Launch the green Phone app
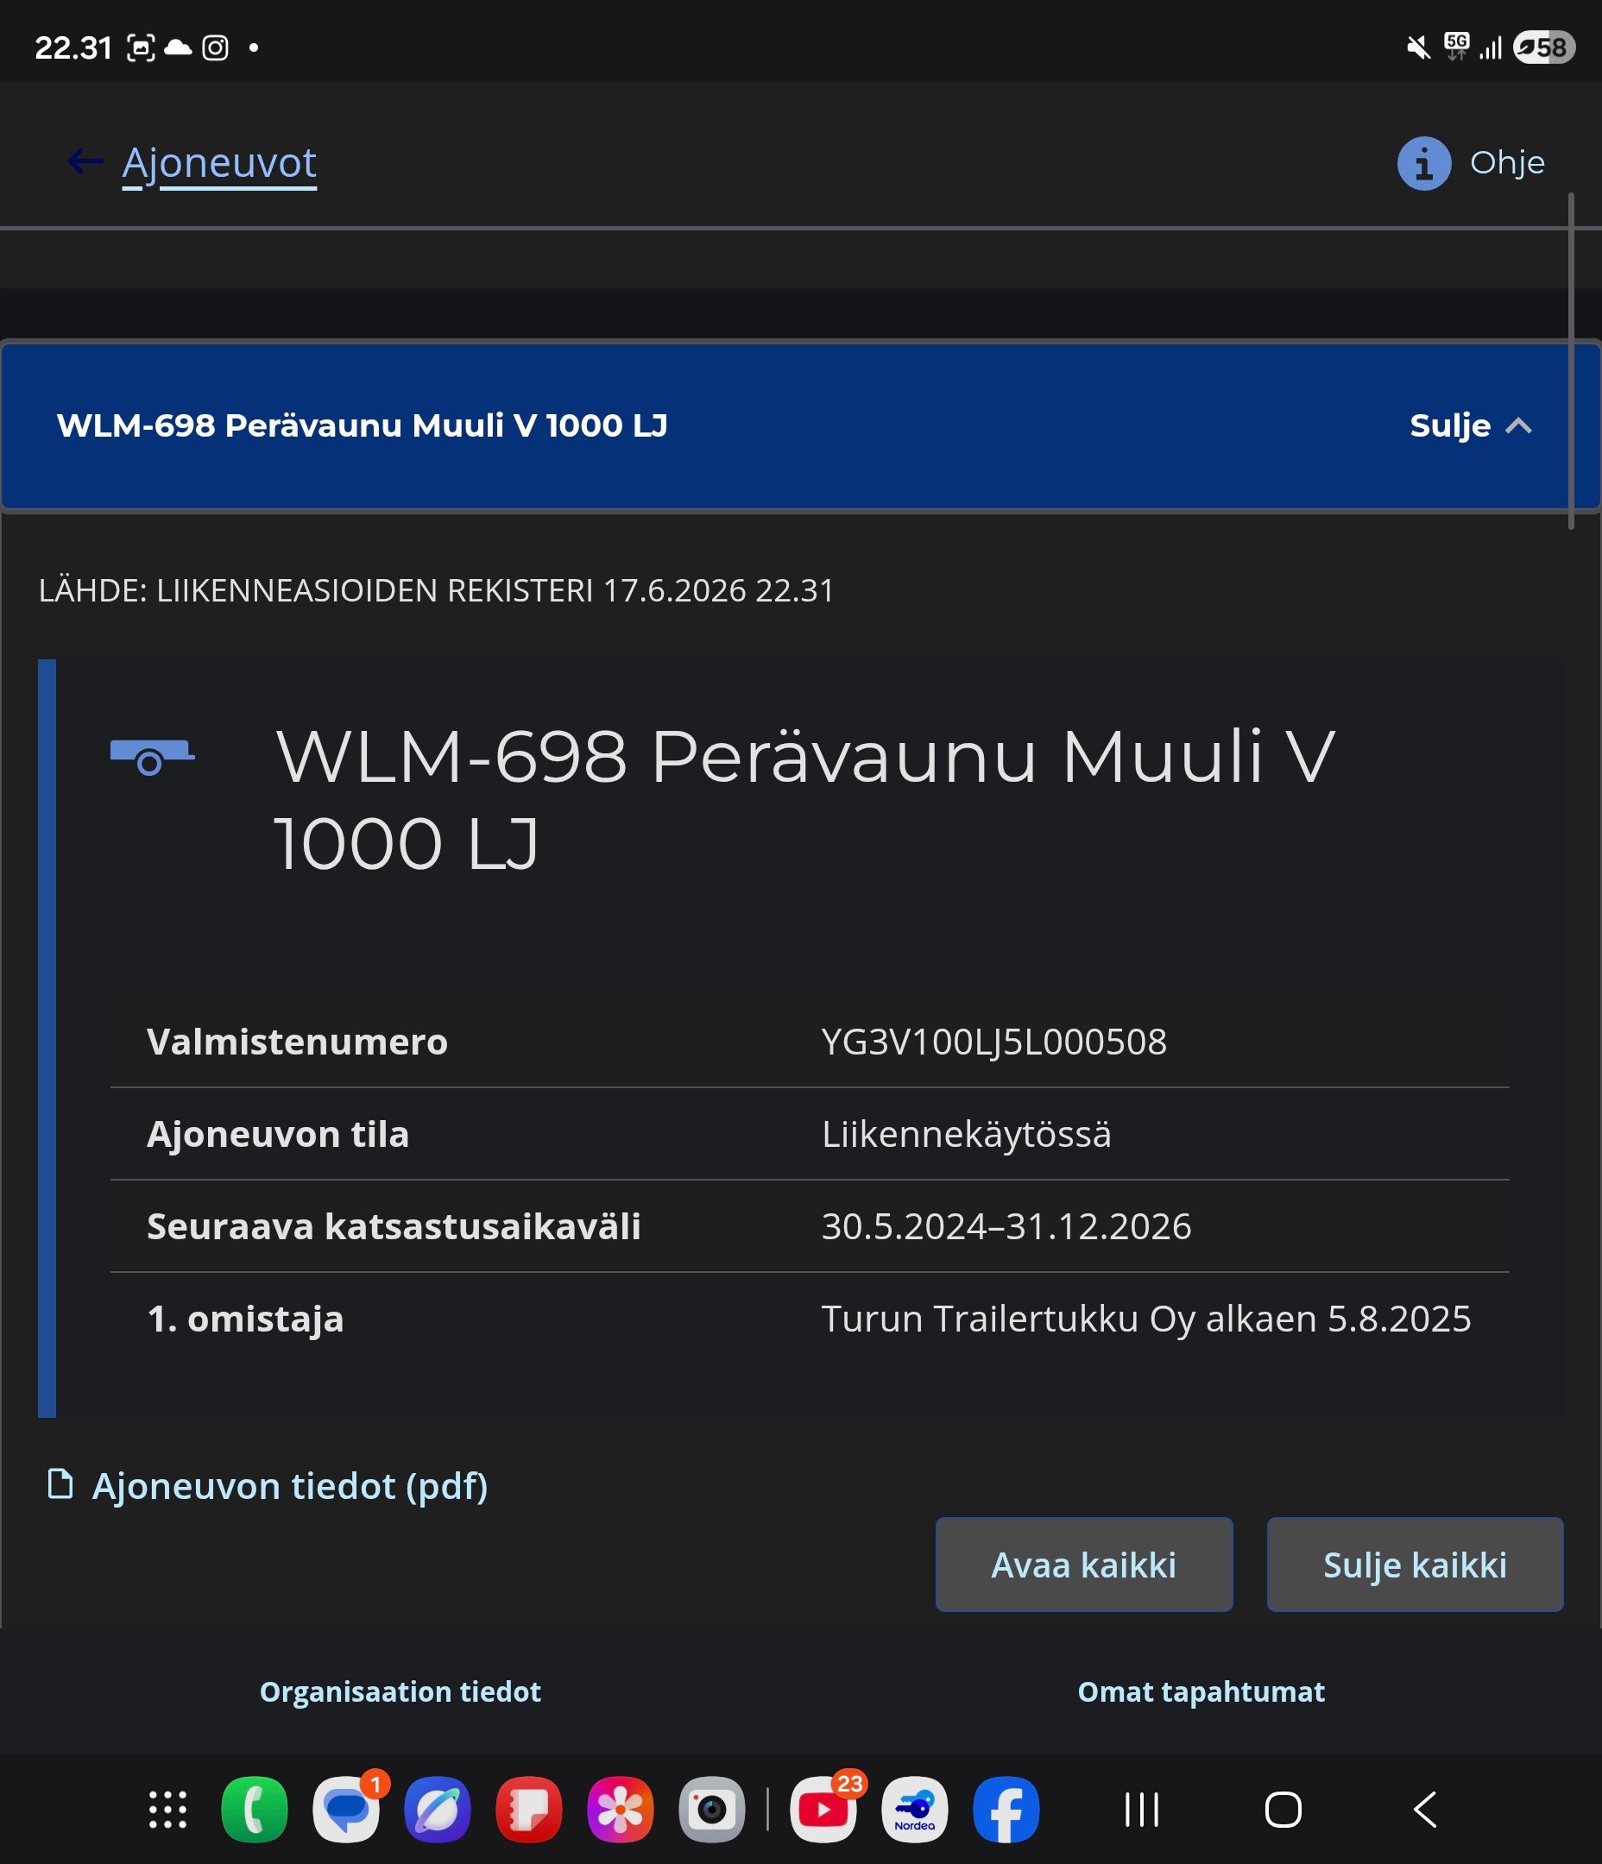Screen dimensions: 1602x1864 point(255,1809)
